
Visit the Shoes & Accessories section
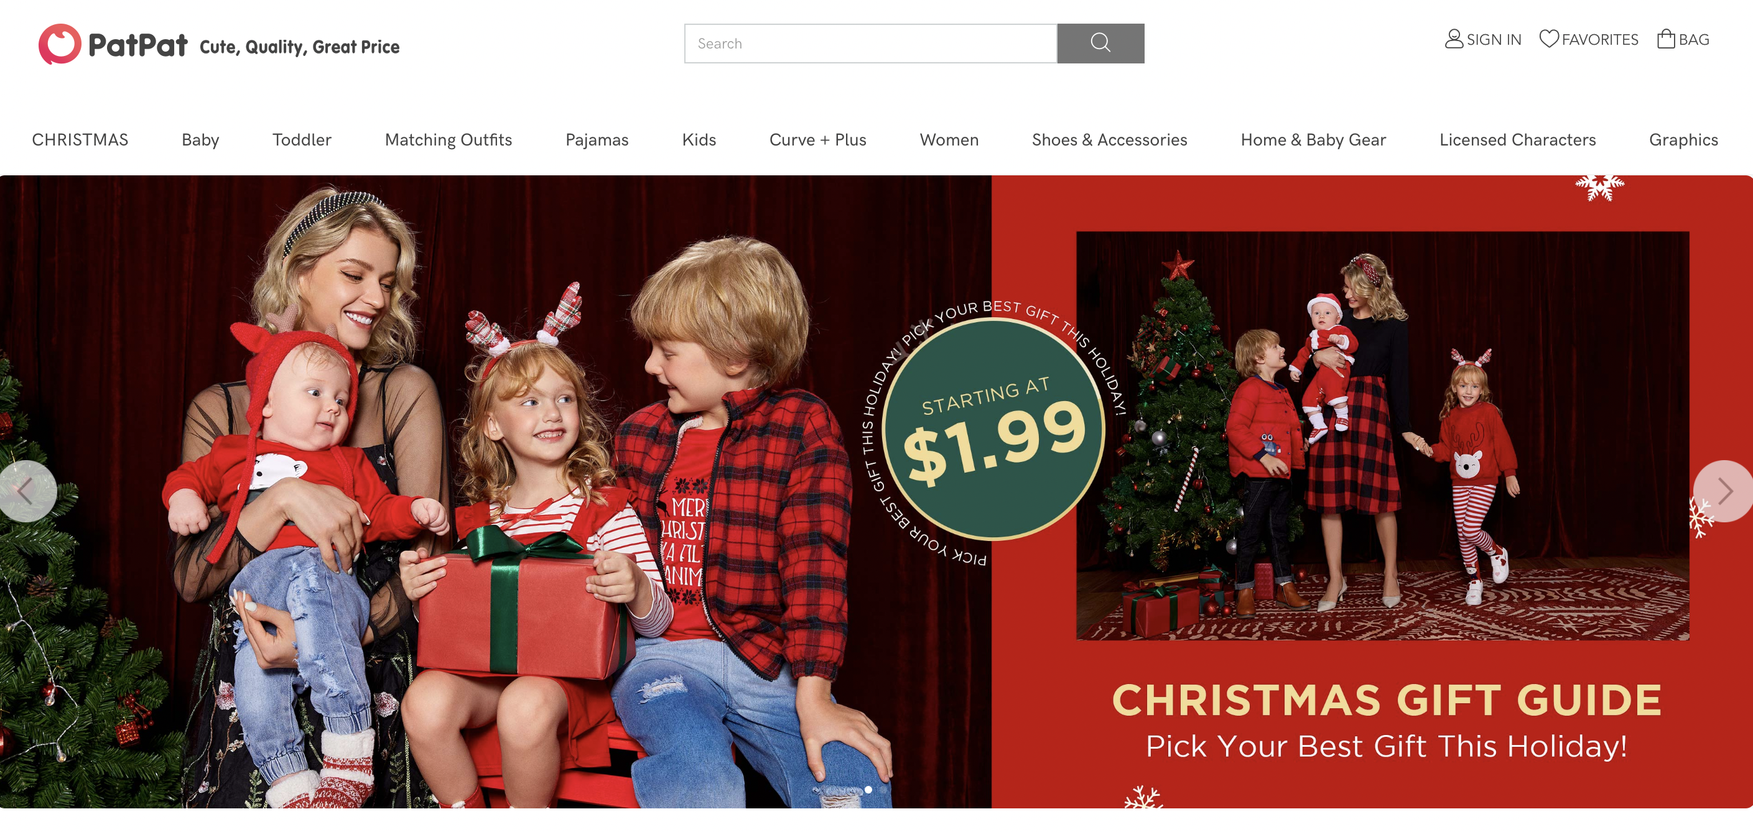pyautogui.click(x=1109, y=139)
